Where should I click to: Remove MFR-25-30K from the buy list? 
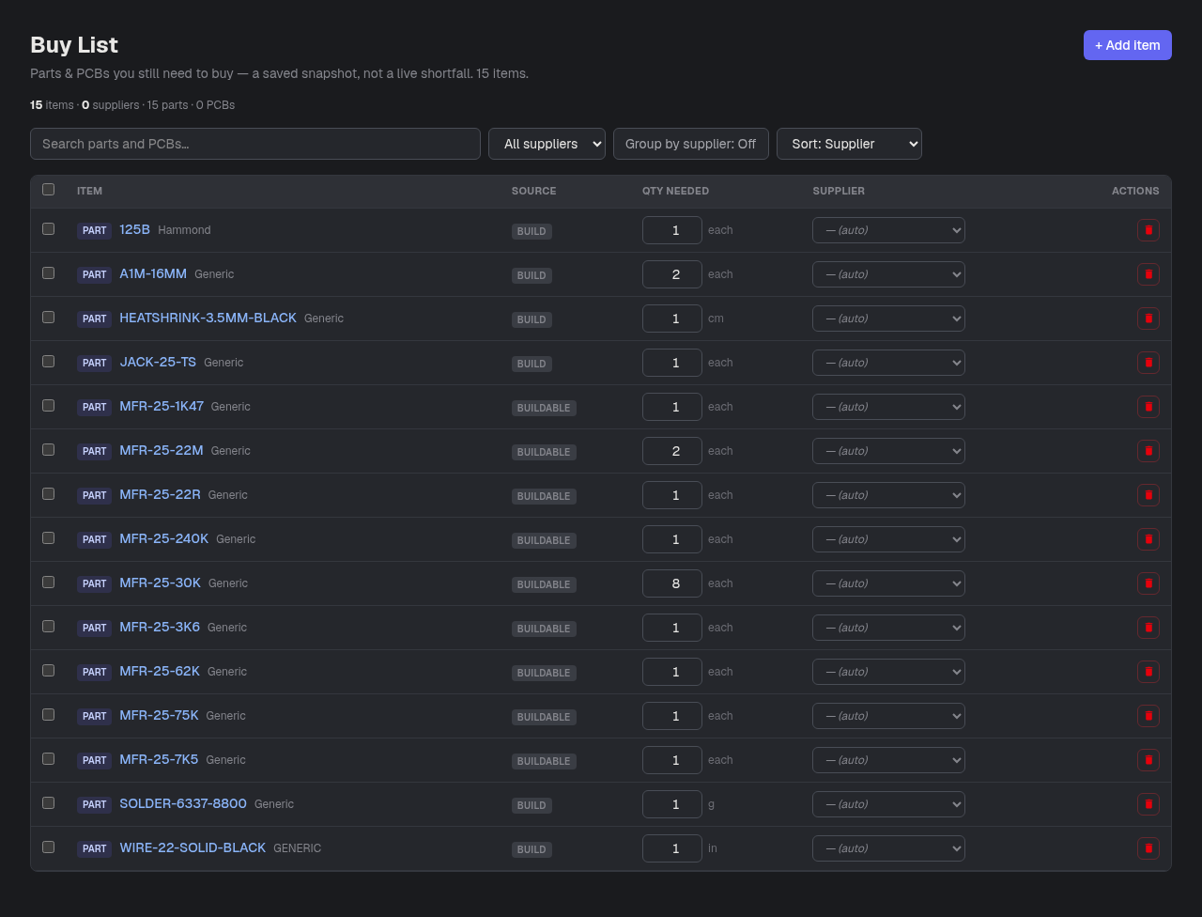1148,583
